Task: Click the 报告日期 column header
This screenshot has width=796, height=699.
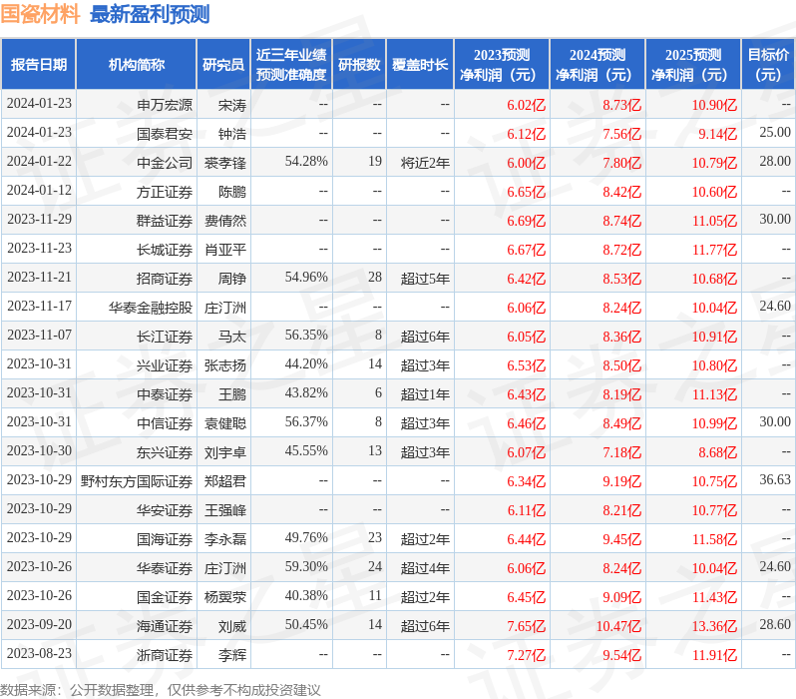Action: click(x=39, y=65)
